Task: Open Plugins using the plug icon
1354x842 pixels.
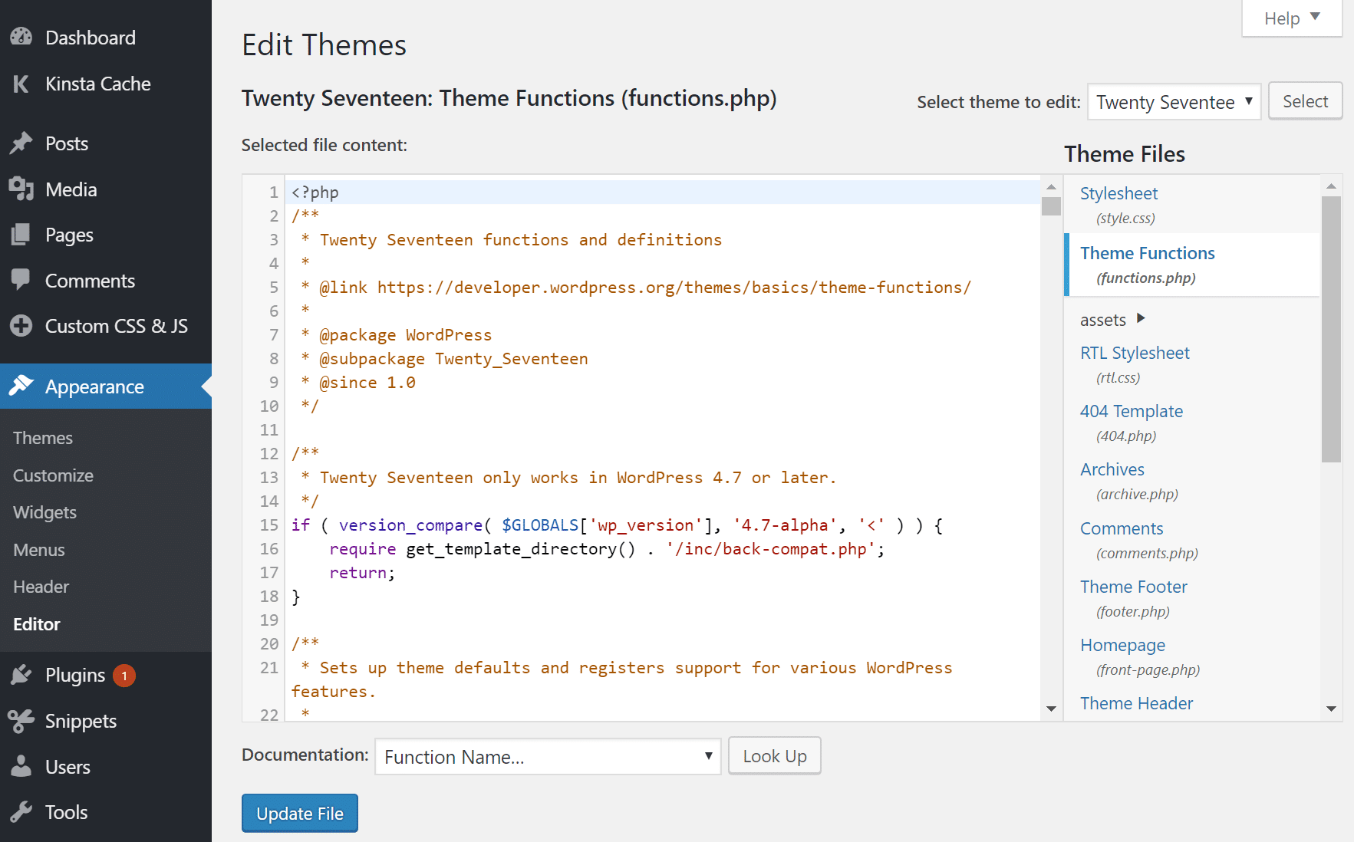Action: (x=21, y=675)
